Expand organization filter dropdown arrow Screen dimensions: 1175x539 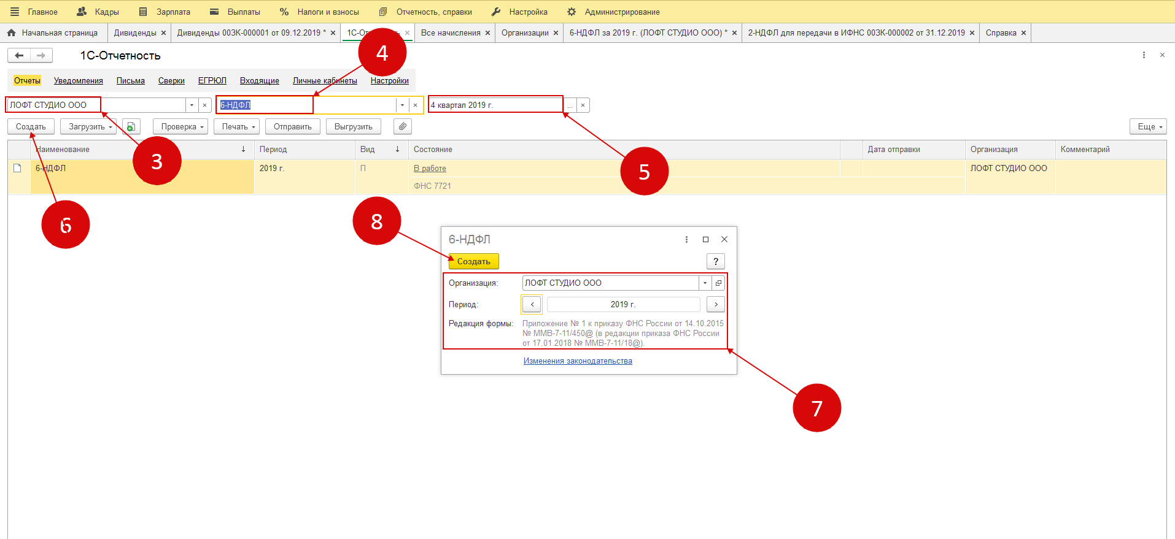(192, 105)
